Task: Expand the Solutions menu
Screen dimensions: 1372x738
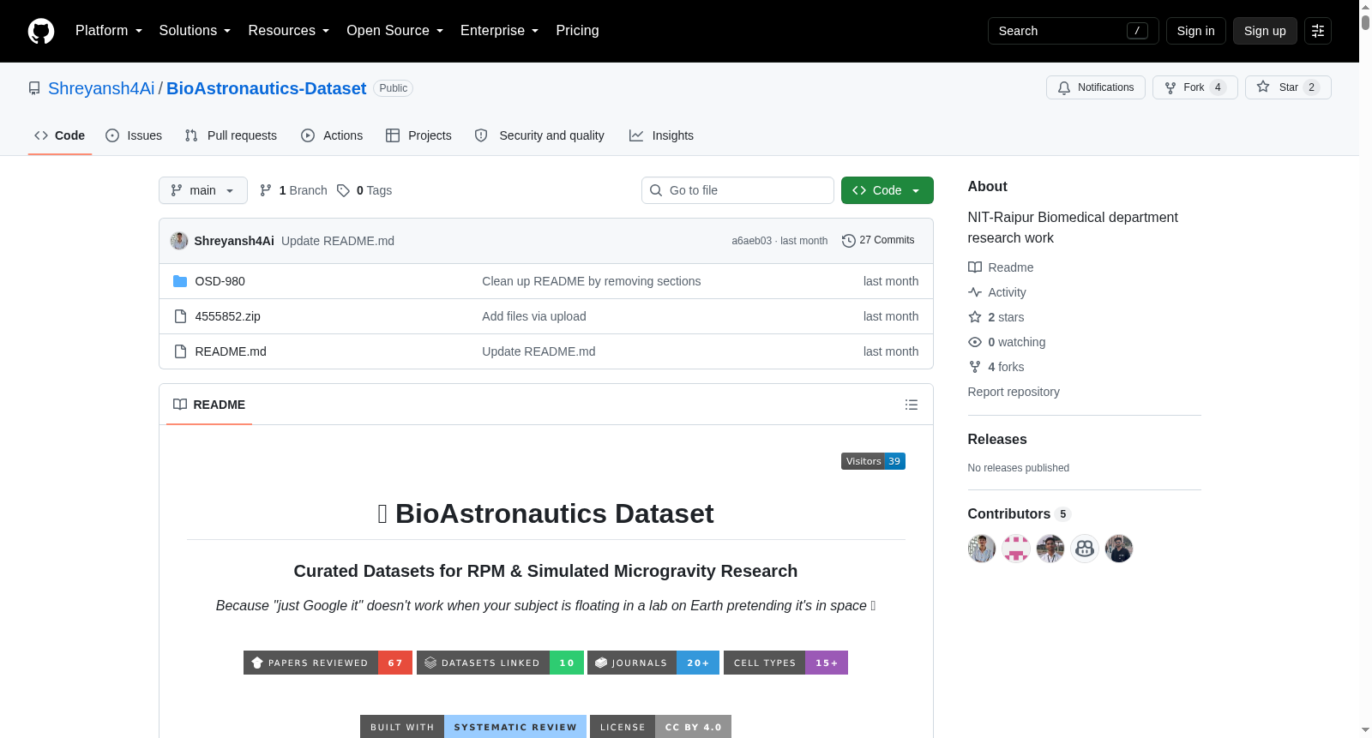Action: [195, 31]
